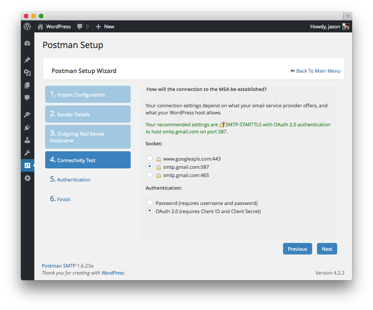Click the Postman Setup page title
The height and width of the screenshot is (310, 373).
click(73, 45)
